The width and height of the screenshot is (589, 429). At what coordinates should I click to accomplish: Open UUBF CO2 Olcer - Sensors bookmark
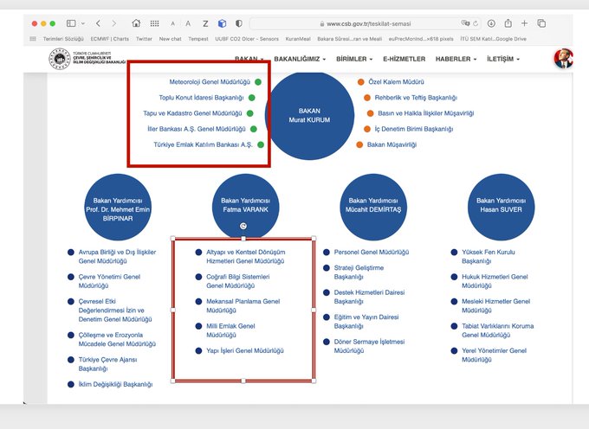247,39
